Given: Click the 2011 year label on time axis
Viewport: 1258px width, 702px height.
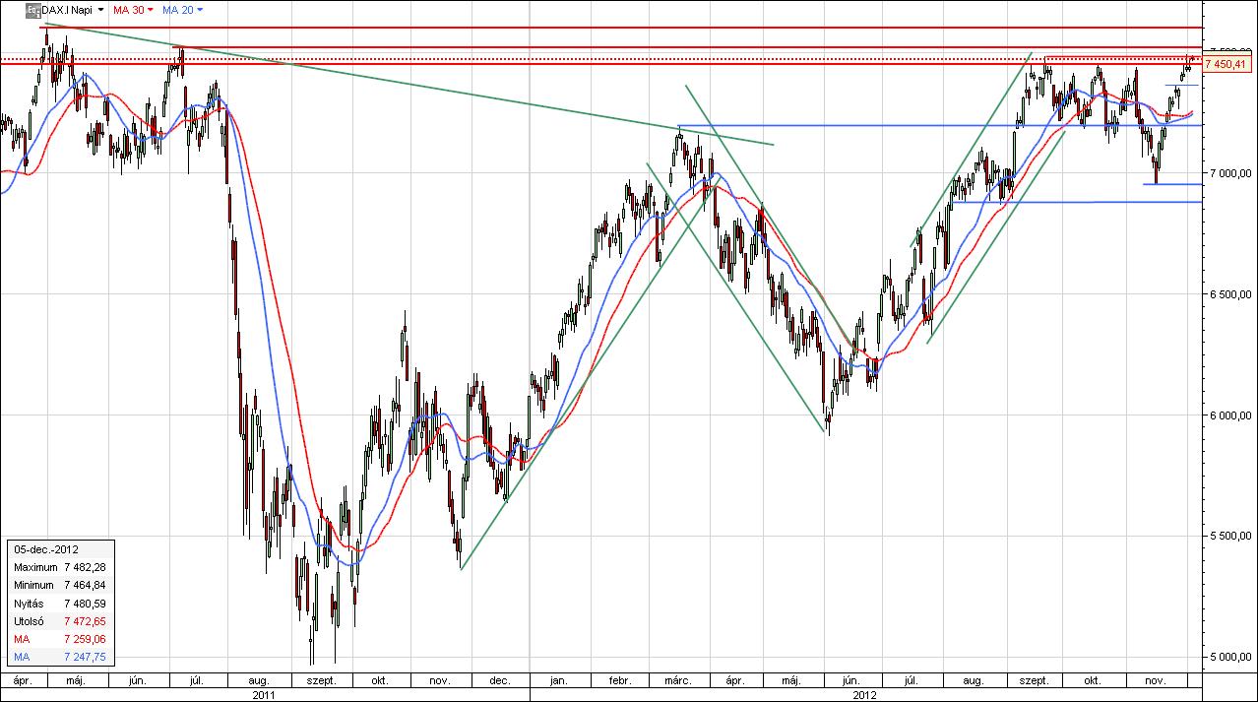Looking at the screenshot, I should pos(263,694).
